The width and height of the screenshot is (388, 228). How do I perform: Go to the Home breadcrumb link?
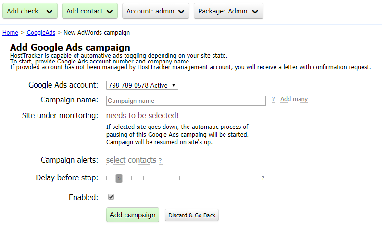[x=10, y=33]
